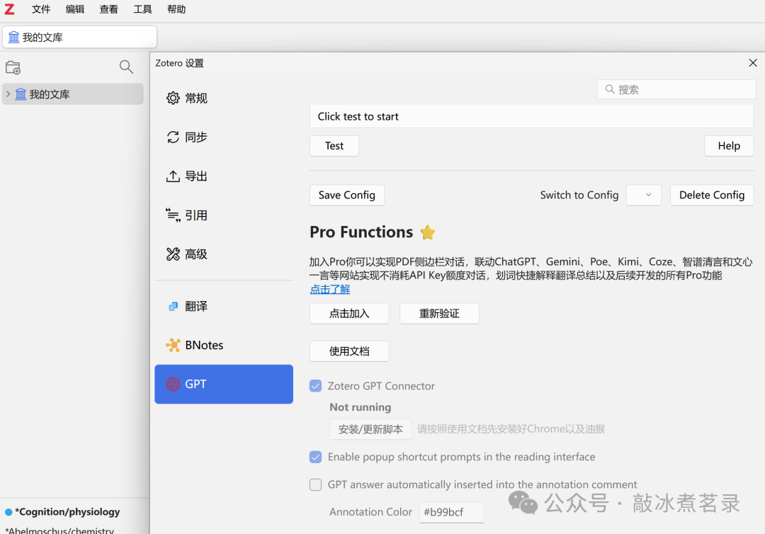Viewport: 765px width, 534px height.
Task: Click the 重新验证 button
Action: (439, 314)
